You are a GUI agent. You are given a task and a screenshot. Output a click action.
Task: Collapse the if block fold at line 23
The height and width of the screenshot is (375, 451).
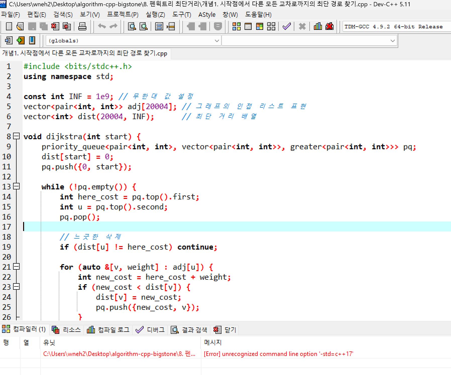[16, 287]
